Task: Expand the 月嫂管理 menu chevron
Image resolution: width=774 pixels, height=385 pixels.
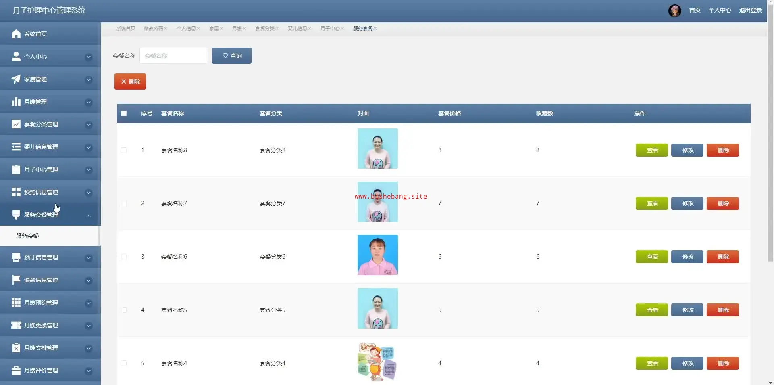Action: point(89,103)
